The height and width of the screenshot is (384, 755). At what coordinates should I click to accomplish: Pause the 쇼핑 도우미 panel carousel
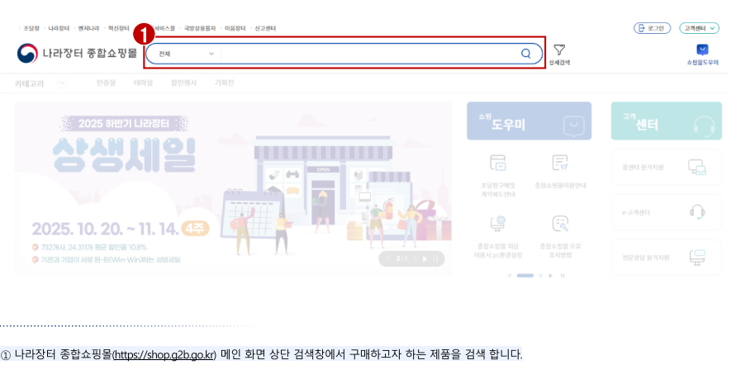(563, 276)
